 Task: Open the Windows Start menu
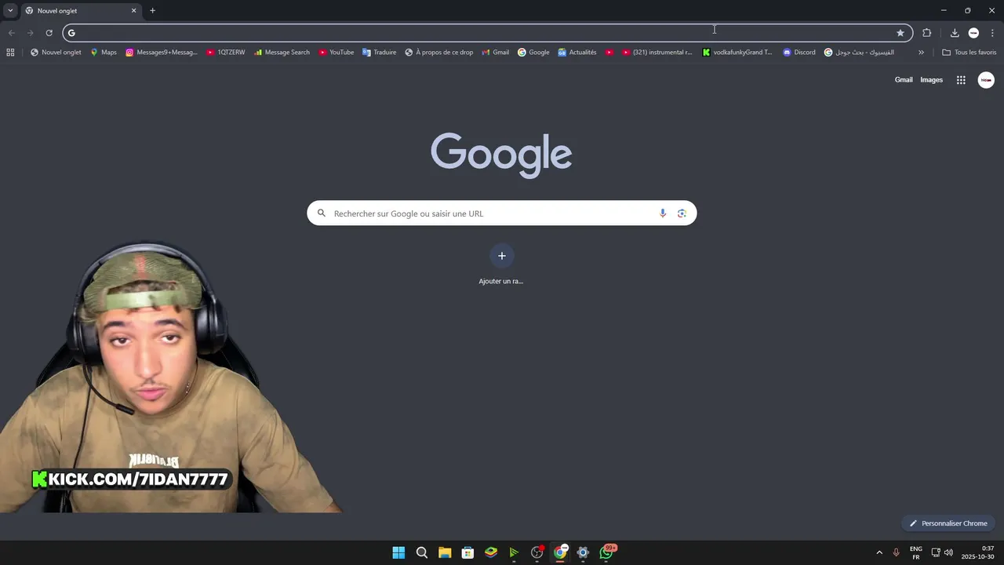(398, 552)
